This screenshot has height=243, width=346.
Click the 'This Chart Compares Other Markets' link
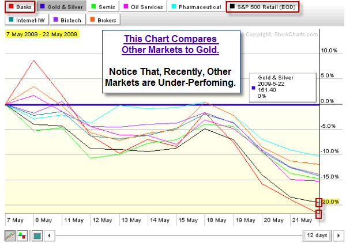(x=169, y=45)
